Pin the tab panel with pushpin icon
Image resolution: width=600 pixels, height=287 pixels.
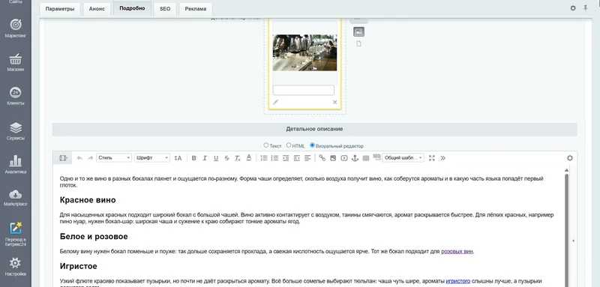[x=586, y=8]
